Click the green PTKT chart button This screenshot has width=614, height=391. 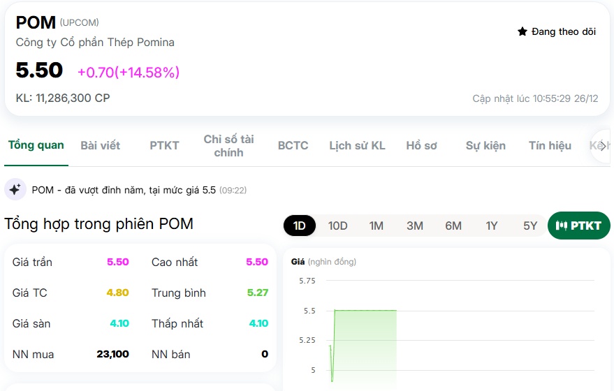(x=579, y=226)
